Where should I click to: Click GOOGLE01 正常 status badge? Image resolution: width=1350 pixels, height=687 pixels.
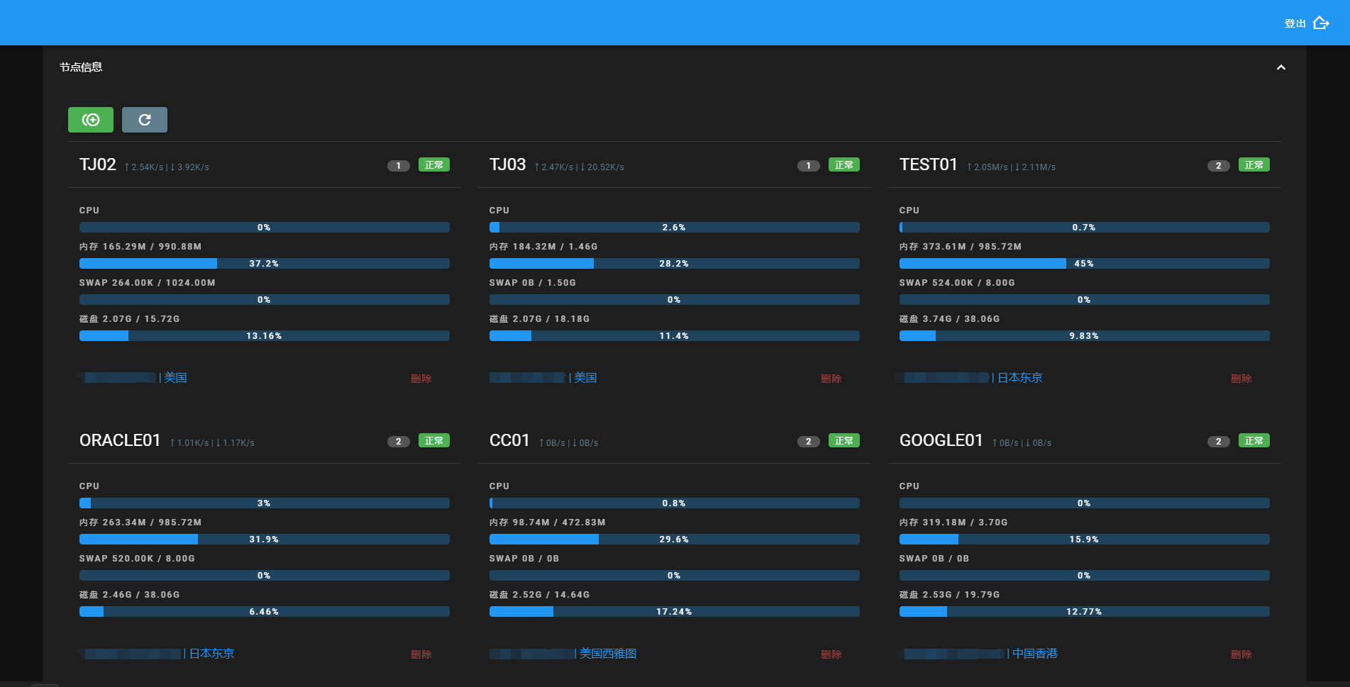click(x=1254, y=441)
